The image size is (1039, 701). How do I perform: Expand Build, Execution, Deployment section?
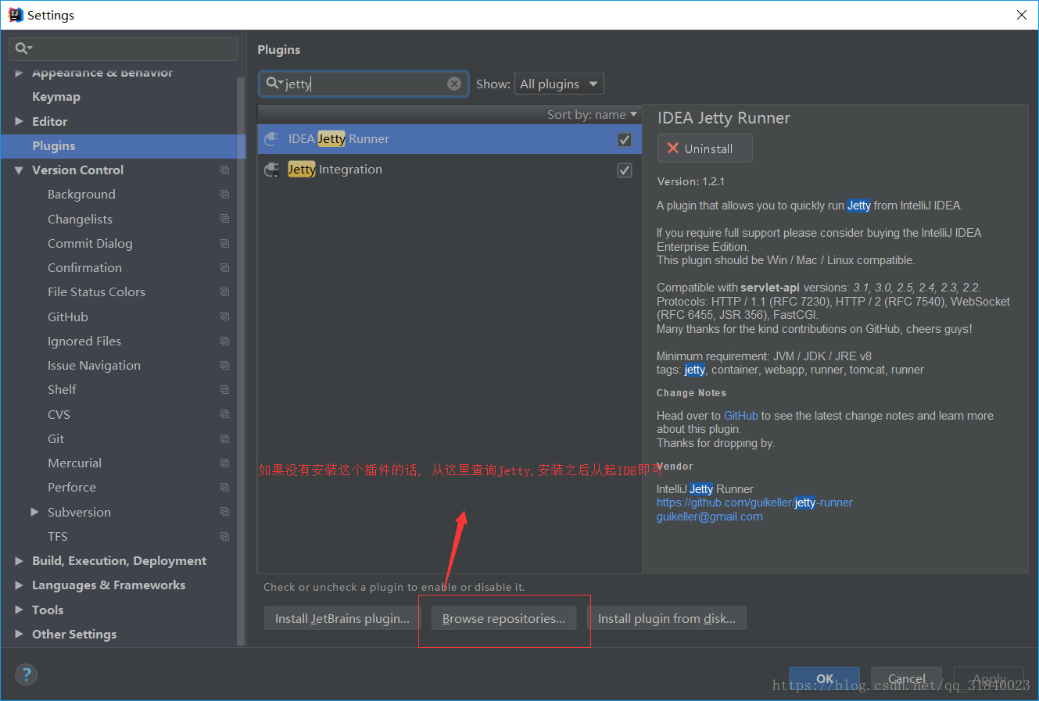[x=19, y=560]
